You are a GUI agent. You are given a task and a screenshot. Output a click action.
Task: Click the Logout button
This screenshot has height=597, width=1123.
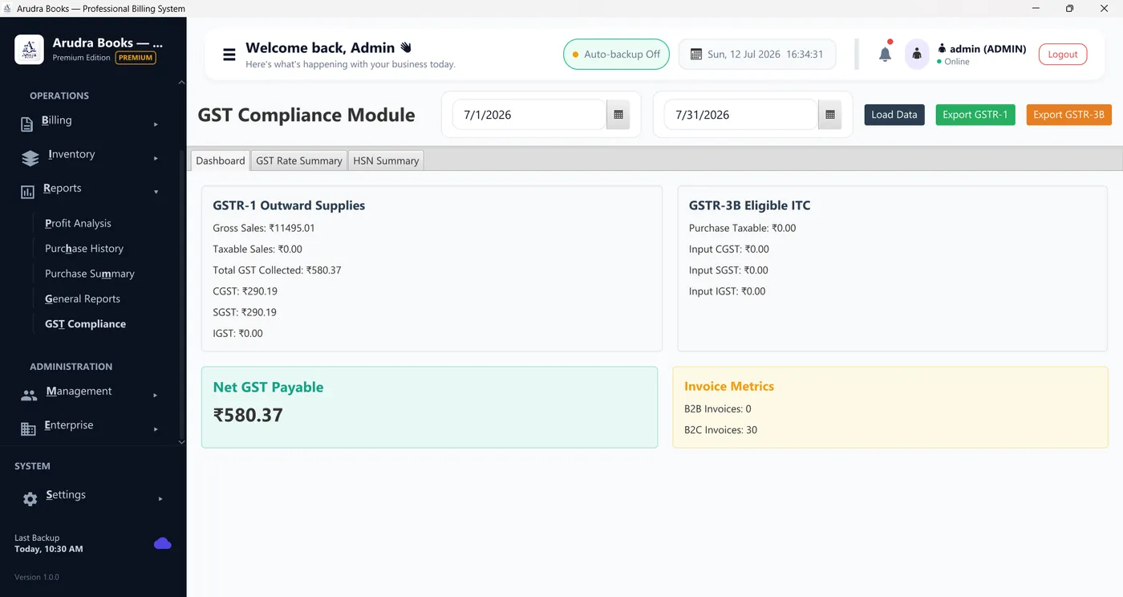1063,55
